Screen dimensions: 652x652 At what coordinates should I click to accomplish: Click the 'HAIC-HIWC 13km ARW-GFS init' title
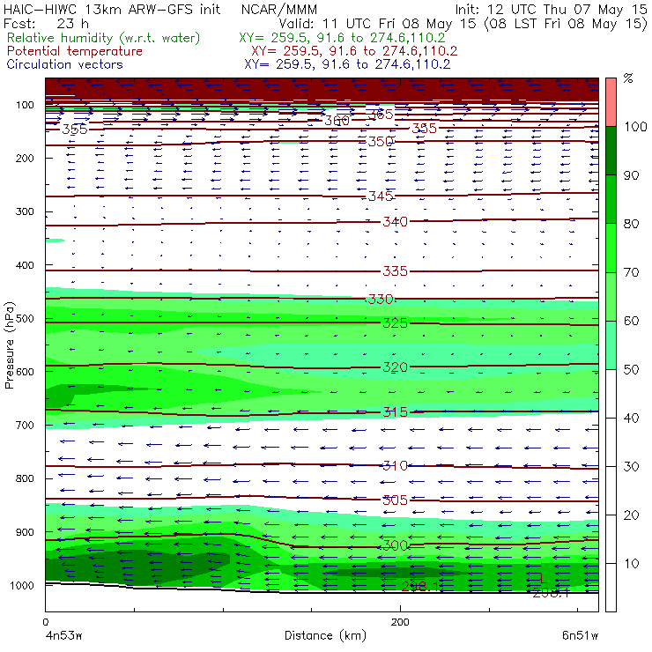click(x=112, y=9)
